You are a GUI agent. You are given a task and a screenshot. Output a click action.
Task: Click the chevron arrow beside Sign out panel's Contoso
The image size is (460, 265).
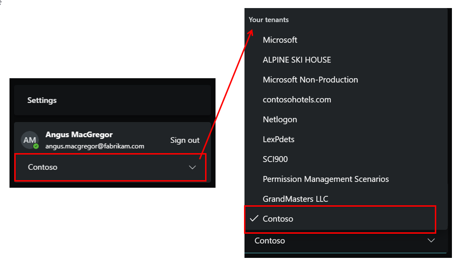[x=192, y=167]
